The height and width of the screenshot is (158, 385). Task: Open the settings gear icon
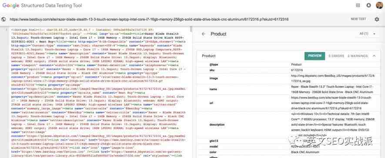(x=377, y=19)
